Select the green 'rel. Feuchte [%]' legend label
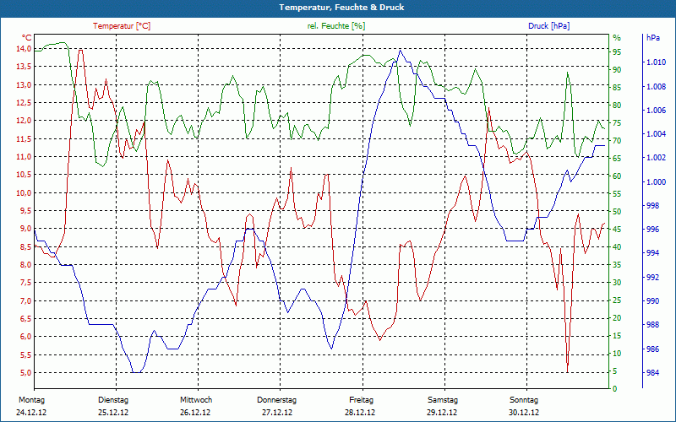 pyautogui.click(x=335, y=26)
